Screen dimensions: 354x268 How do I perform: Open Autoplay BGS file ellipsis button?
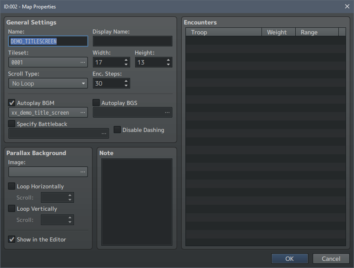[x=167, y=113]
